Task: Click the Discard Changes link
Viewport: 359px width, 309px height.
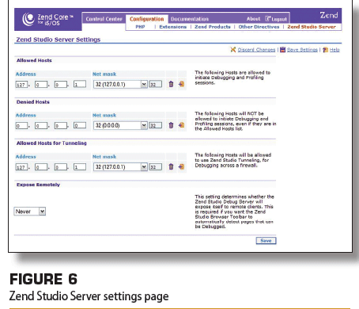Action: pos(256,50)
